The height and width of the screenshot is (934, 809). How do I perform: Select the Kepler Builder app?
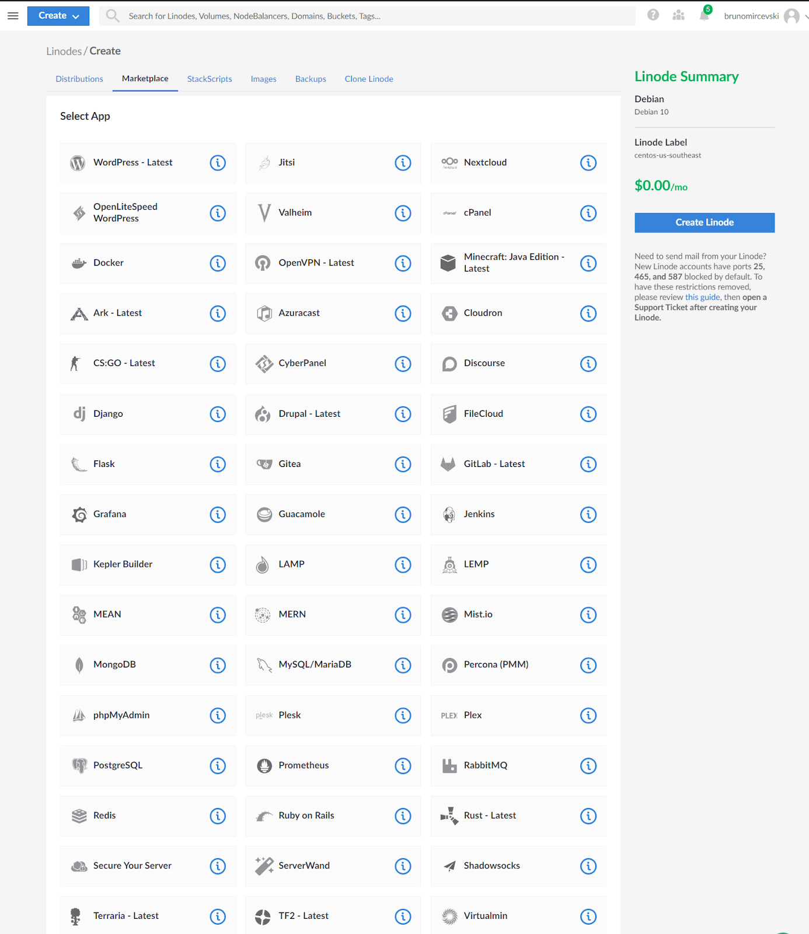point(148,564)
